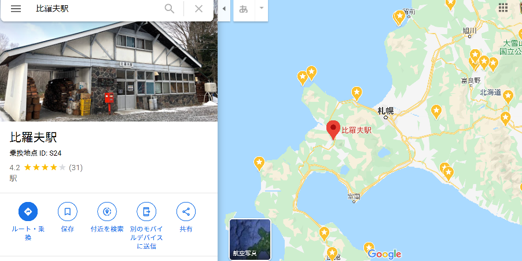Click the ルート・乗換 directions icon
The height and width of the screenshot is (261, 522).
[x=28, y=211]
